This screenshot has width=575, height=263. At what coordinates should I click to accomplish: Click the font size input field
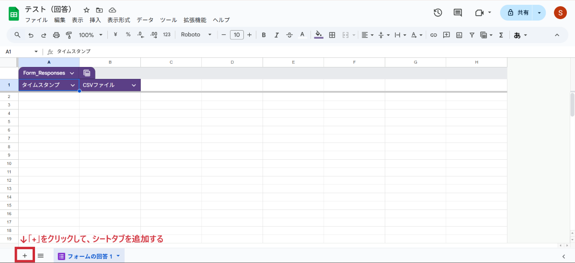[x=237, y=35]
